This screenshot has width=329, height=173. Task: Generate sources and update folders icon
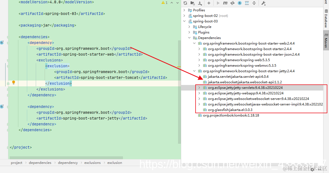pyautogui.click(x=193, y=3)
